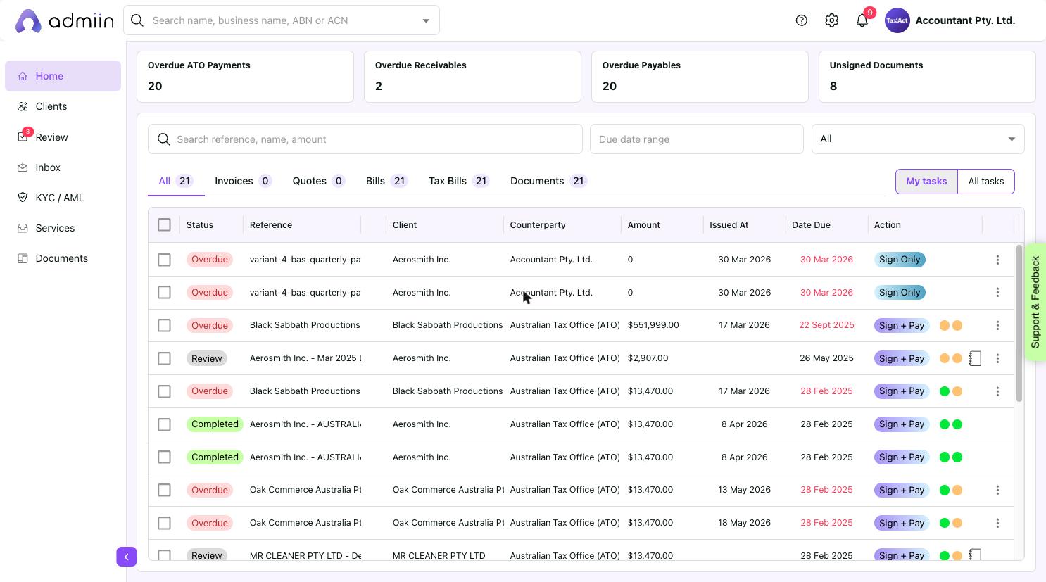This screenshot has width=1046, height=582.
Task: Switch to the Tax Bills tab
Action: pyautogui.click(x=459, y=181)
